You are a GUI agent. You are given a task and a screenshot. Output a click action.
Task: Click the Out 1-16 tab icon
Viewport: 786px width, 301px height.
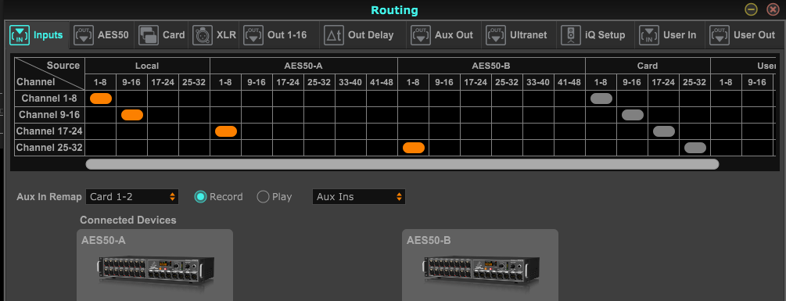click(x=253, y=35)
